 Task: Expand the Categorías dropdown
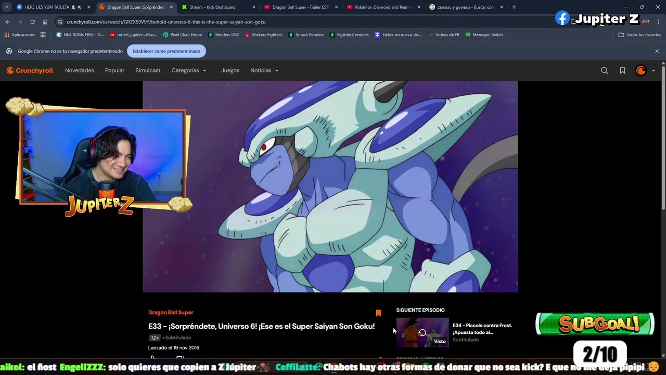point(189,70)
